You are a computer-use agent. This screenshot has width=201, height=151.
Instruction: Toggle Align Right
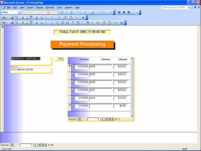tap(129, 12)
